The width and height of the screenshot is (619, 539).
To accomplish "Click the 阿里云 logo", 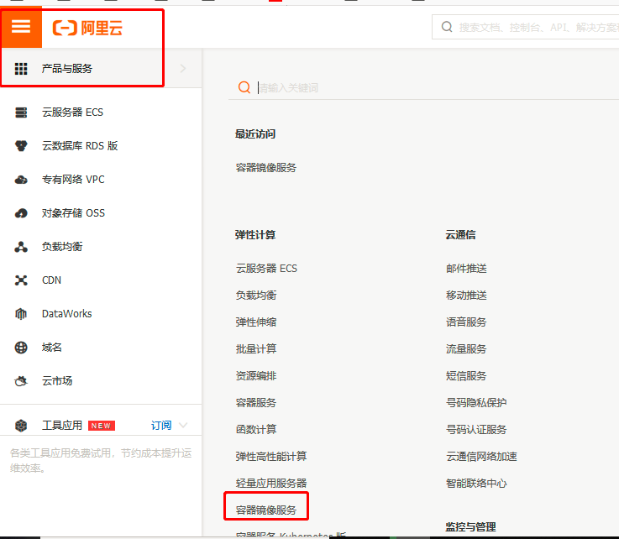I will [87, 28].
